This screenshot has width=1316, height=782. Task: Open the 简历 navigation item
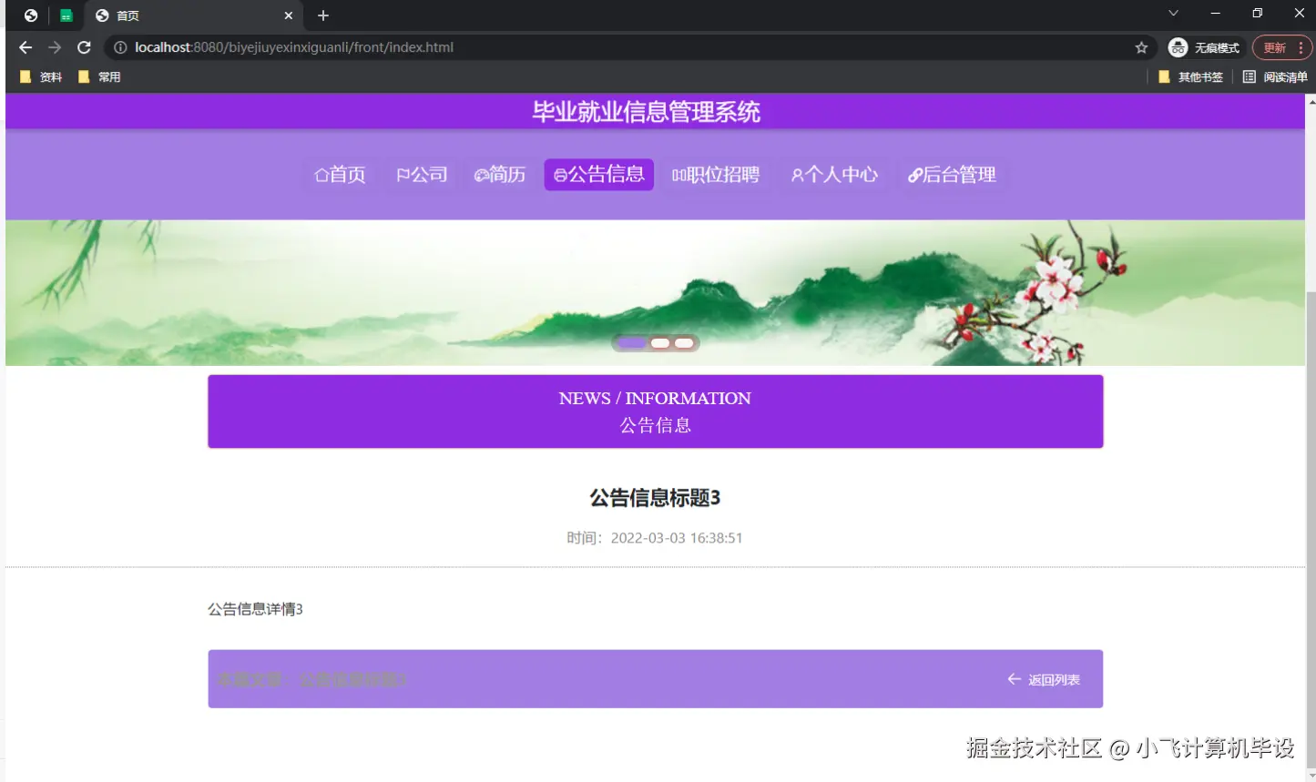500,175
